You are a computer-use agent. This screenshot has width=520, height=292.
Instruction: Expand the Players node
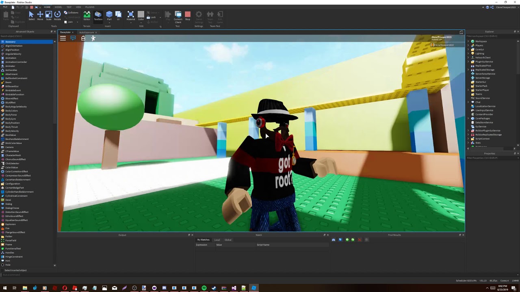pyautogui.click(x=468, y=45)
